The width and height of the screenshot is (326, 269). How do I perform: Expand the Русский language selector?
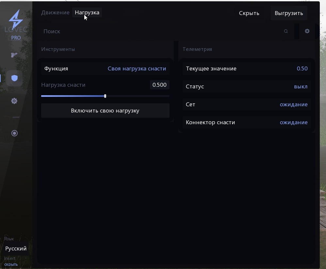pyautogui.click(x=16, y=248)
